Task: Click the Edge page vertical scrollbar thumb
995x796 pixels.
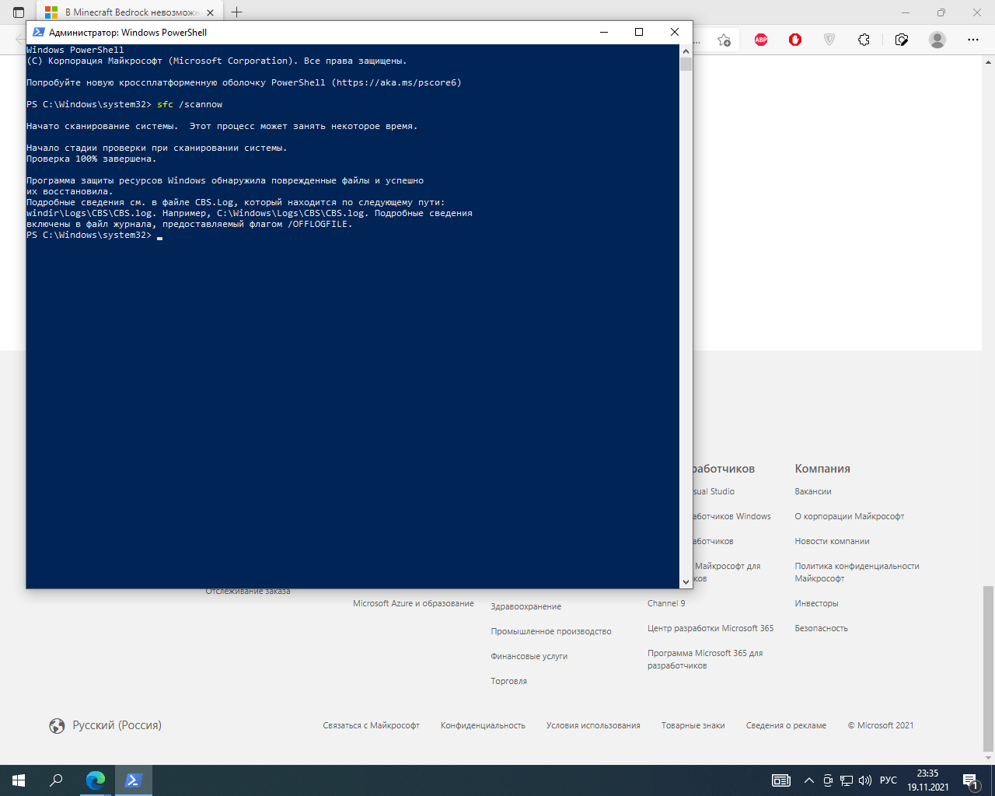Action: (x=988, y=668)
